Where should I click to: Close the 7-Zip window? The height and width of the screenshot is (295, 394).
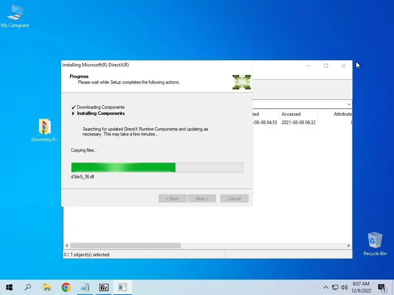coord(344,66)
